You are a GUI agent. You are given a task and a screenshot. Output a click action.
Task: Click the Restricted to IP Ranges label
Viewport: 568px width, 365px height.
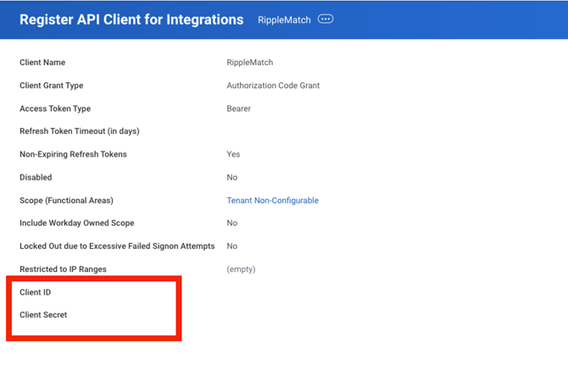click(63, 269)
